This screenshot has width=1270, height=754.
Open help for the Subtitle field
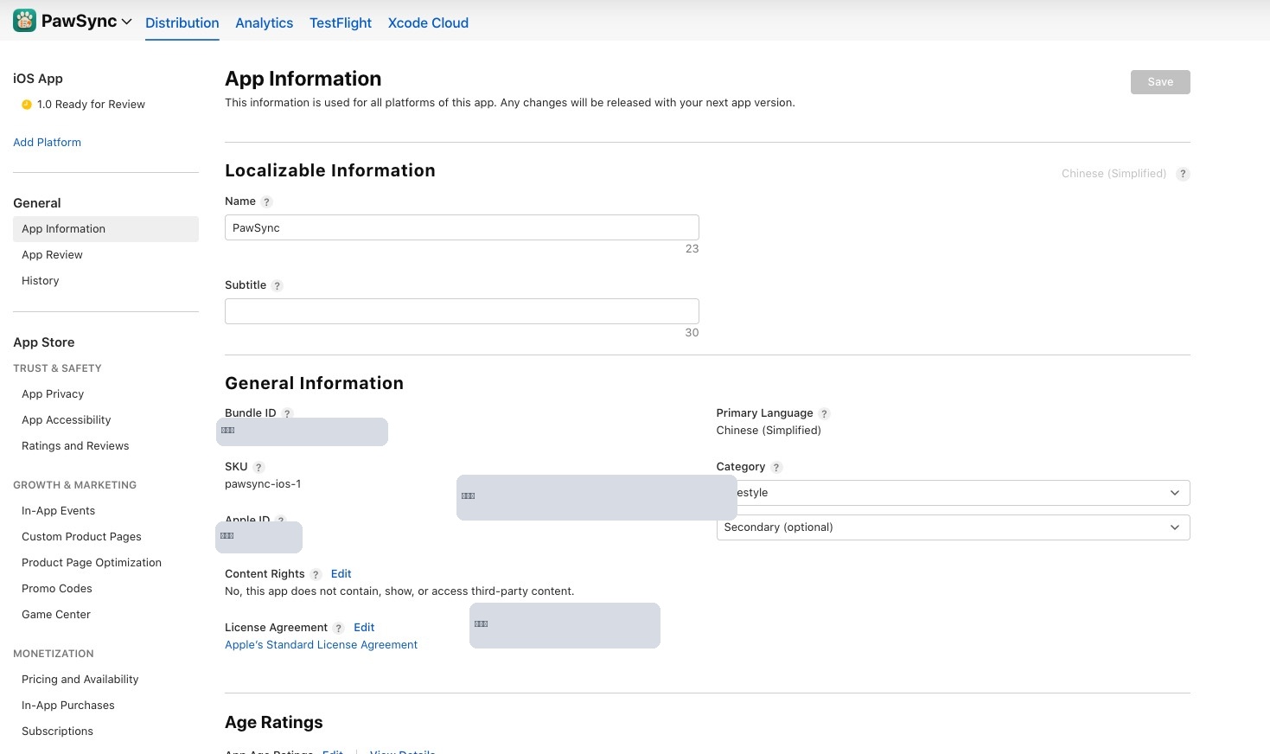click(278, 286)
